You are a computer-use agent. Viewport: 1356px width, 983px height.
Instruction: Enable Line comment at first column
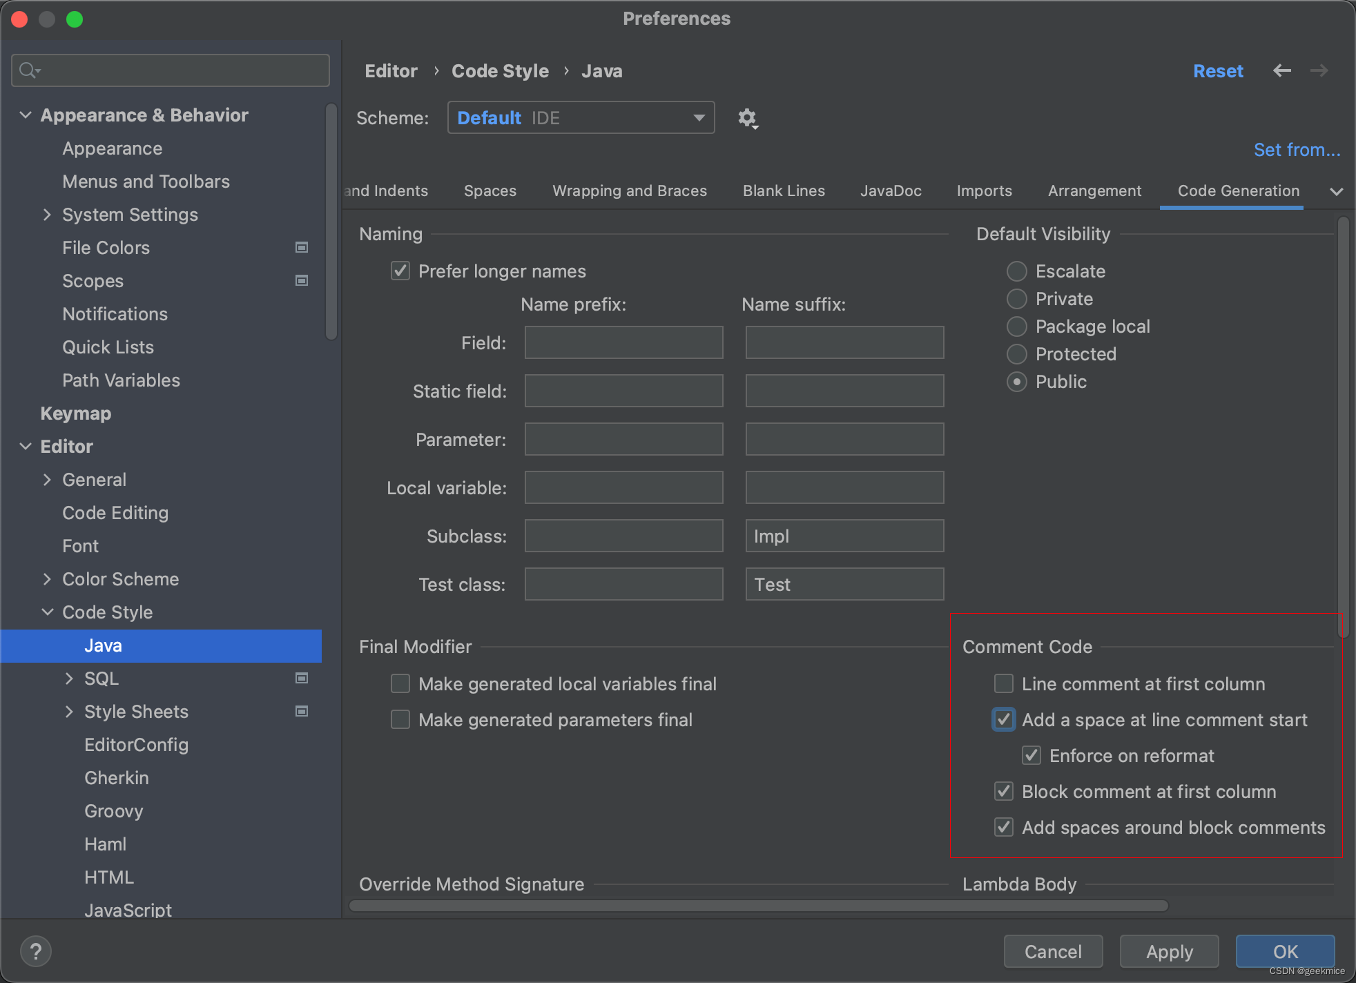(1004, 683)
